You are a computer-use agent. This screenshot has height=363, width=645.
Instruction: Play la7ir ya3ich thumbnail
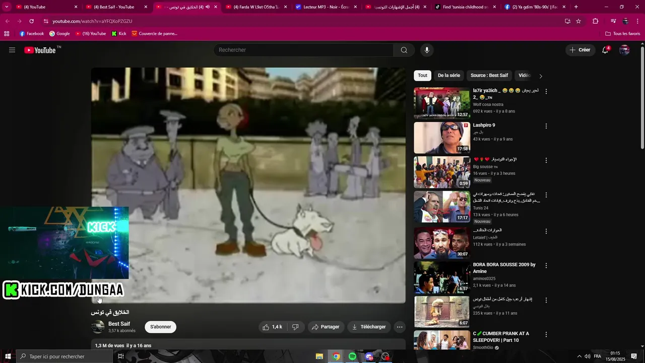pyautogui.click(x=442, y=103)
